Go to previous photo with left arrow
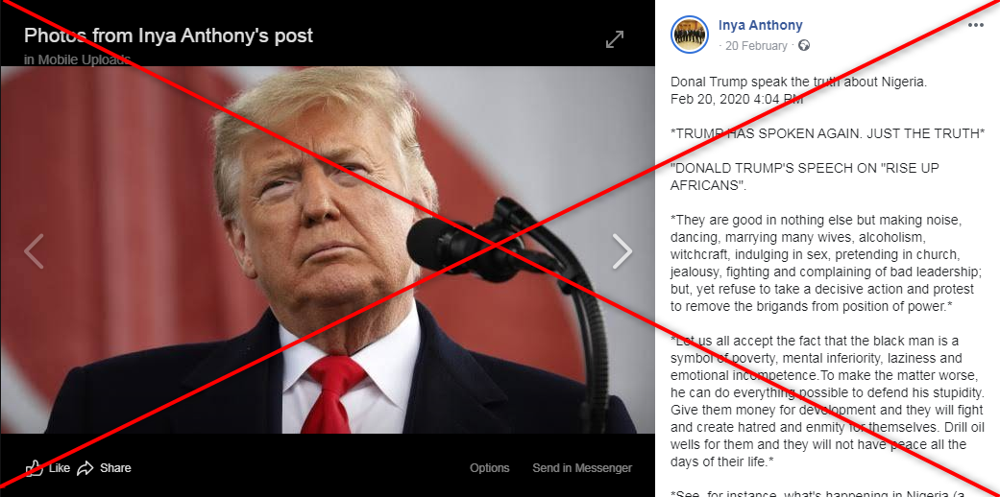 click(x=34, y=251)
